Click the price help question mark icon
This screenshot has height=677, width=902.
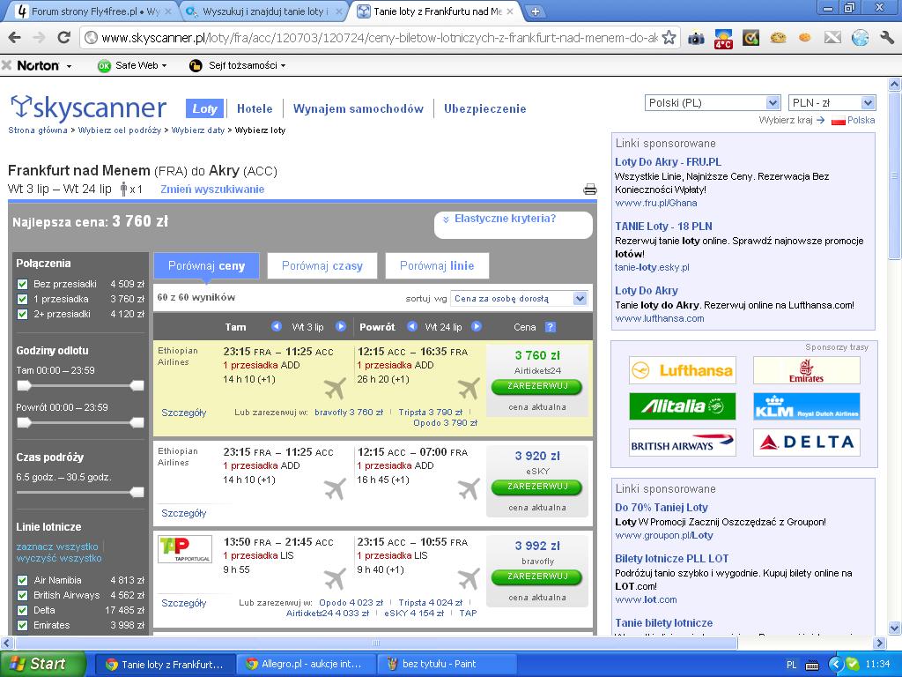551,327
